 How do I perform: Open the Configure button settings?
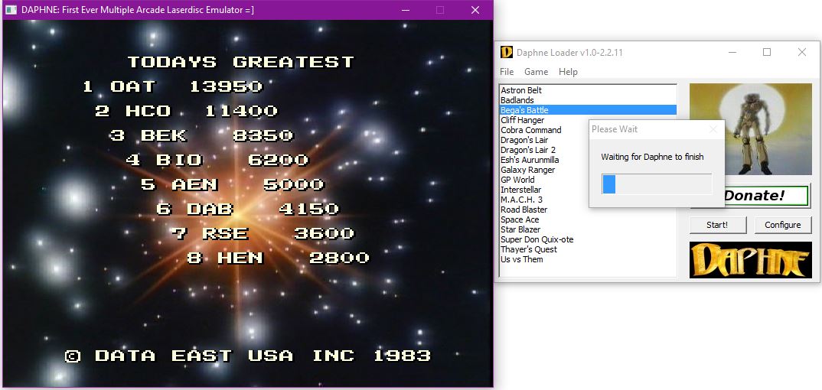[x=783, y=225]
